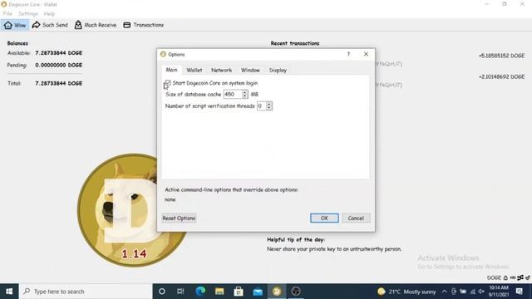Maximize the Dogecoin Core window
Image resolution: width=532 pixels, height=299 pixels.
click(505, 4)
